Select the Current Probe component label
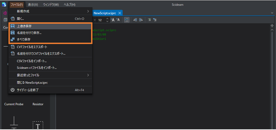This screenshot has width=276, height=130. click(14, 104)
